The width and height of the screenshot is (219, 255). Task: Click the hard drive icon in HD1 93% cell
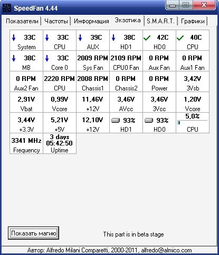pos(116,120)
